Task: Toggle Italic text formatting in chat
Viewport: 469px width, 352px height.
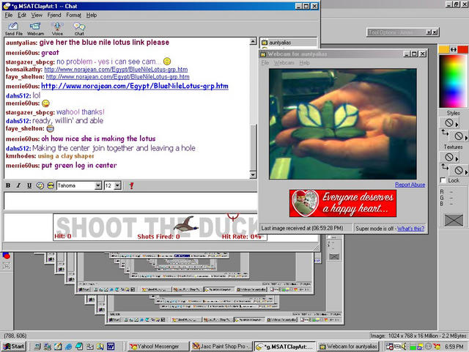Action: tap(18, 186)
